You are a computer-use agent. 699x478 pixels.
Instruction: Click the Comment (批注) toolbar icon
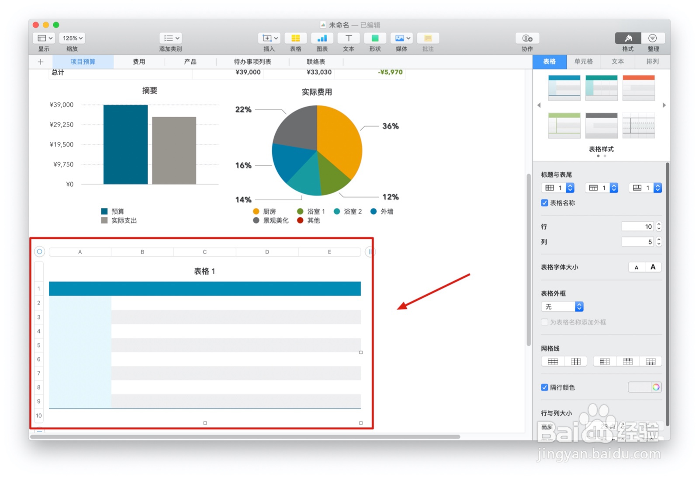tap(428, 38)
